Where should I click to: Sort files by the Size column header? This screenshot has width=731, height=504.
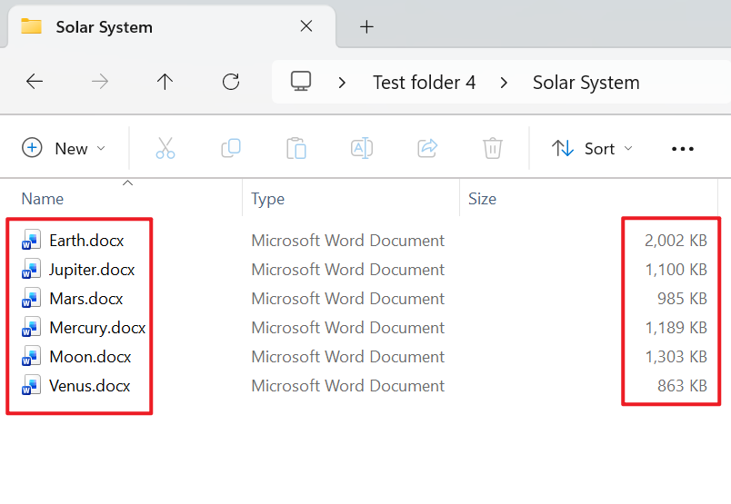point(482,199)
